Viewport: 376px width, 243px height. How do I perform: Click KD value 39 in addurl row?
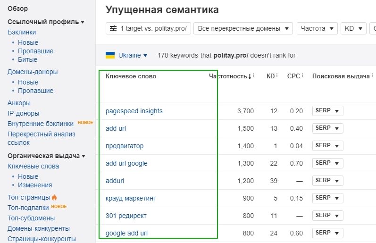pos(274,181)
